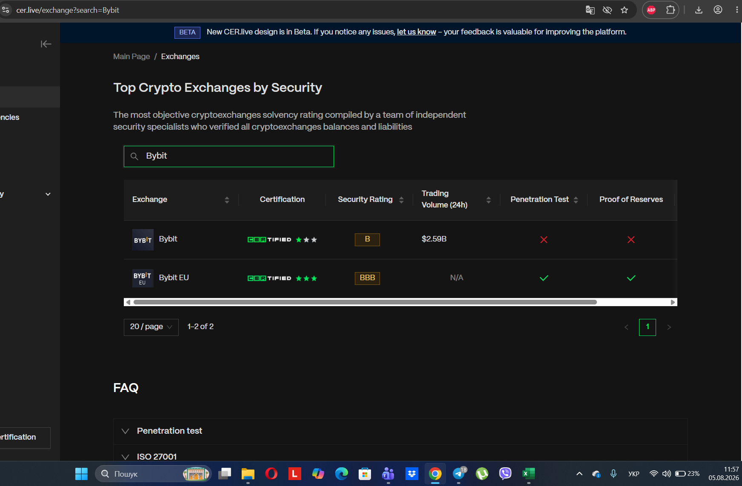
Task: Click the Bybit EU exchange logo
Action: (x=143, y=278)
